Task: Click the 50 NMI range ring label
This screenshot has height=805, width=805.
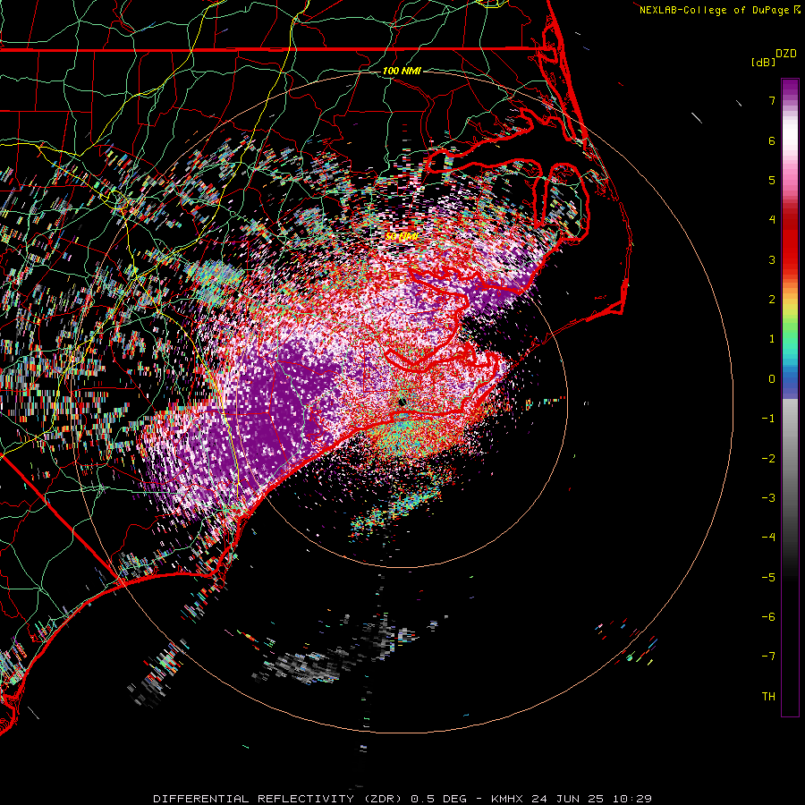Action: [402, 236]
